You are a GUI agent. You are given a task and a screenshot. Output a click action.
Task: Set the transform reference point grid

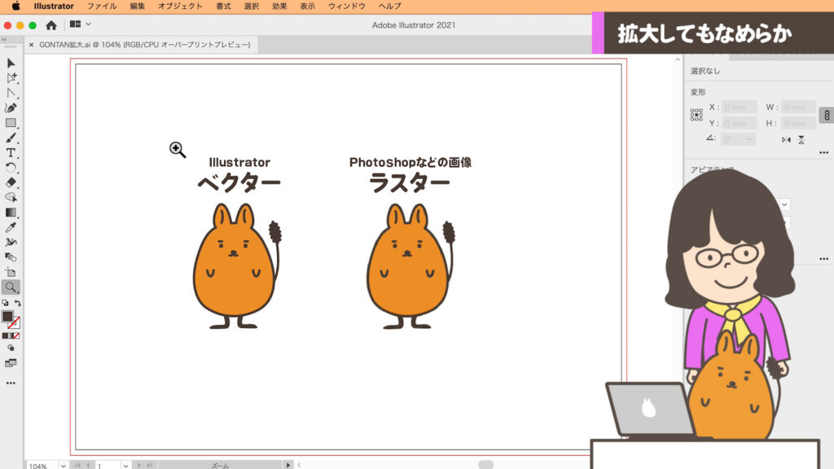tap(696, 116)
